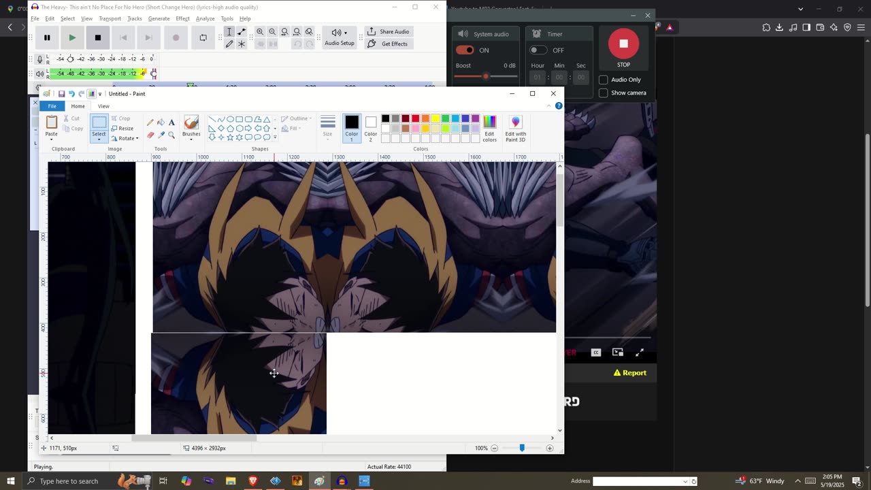The width and height of the screenshot is (871, 490).
Task: Click Share Audio in Audacity
Action: click(x=388, y=32)
